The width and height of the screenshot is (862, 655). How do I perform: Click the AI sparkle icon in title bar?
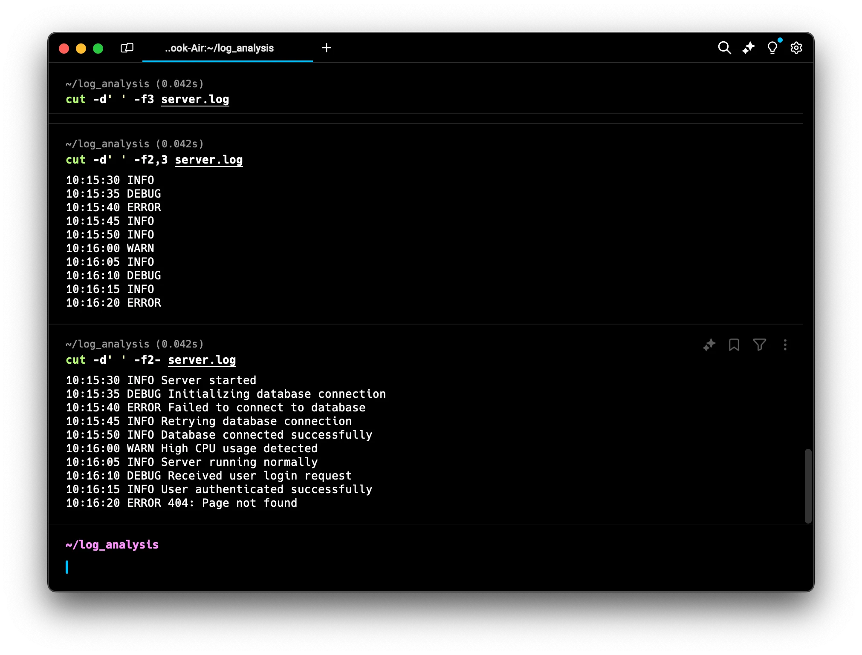[748, 48]
